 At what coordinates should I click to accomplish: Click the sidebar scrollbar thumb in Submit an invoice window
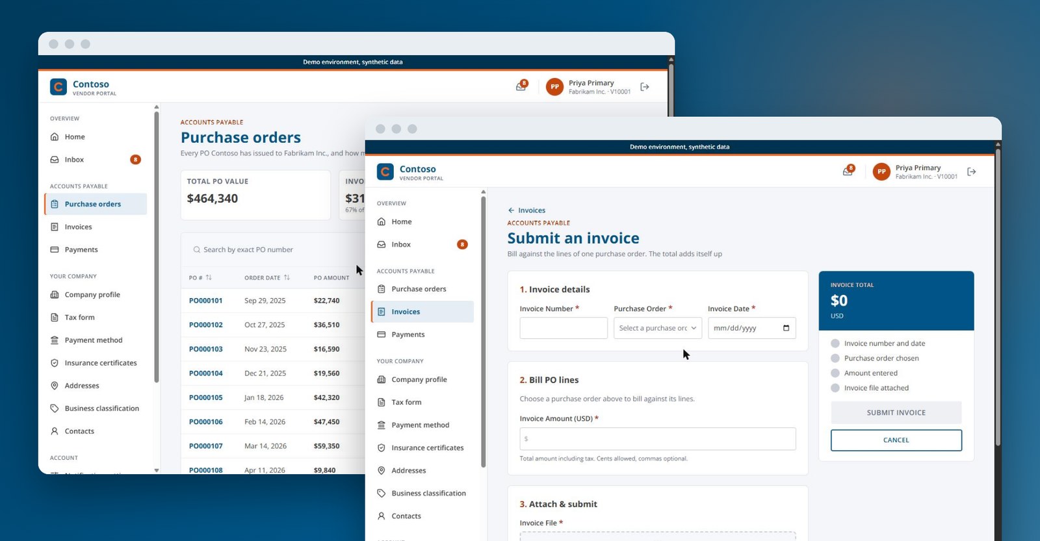pyautogui.click(x=484, y=331)
